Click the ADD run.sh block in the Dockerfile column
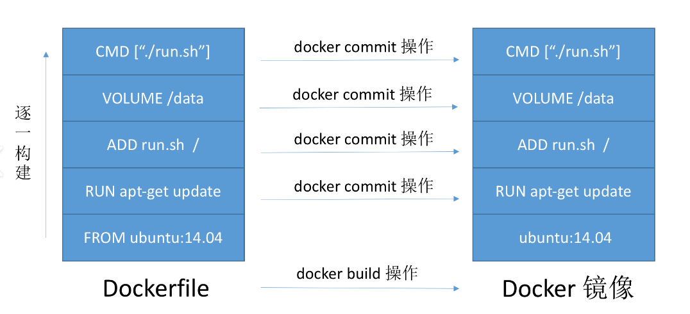Screen dimensions: 690x314 coord(153,145)
